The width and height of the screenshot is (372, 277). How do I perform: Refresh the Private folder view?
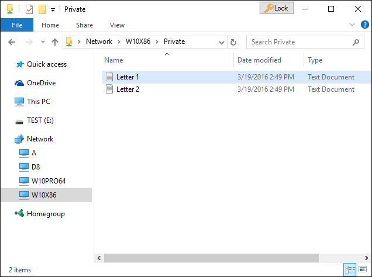233,42
